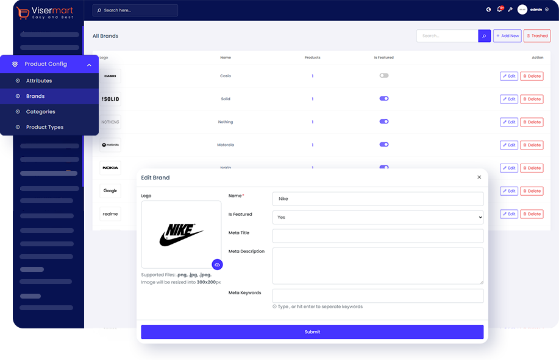Focus the All Brands search field
Viewport: 559px width, 360px height.
447,36
